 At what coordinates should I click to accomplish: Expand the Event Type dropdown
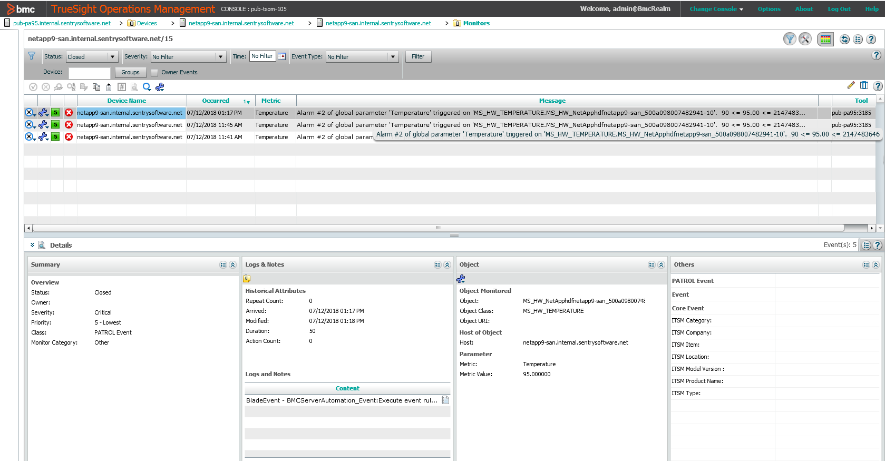(x=393, y=57)
